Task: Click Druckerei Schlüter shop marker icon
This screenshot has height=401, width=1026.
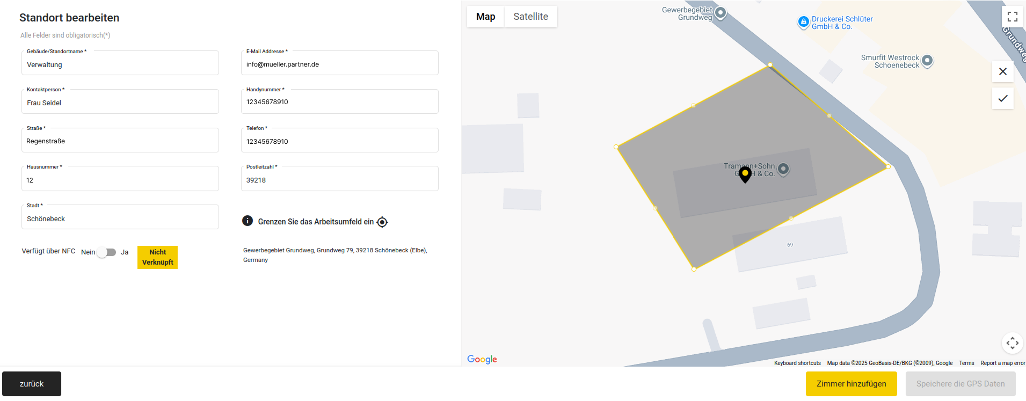Action: [803, 22]
